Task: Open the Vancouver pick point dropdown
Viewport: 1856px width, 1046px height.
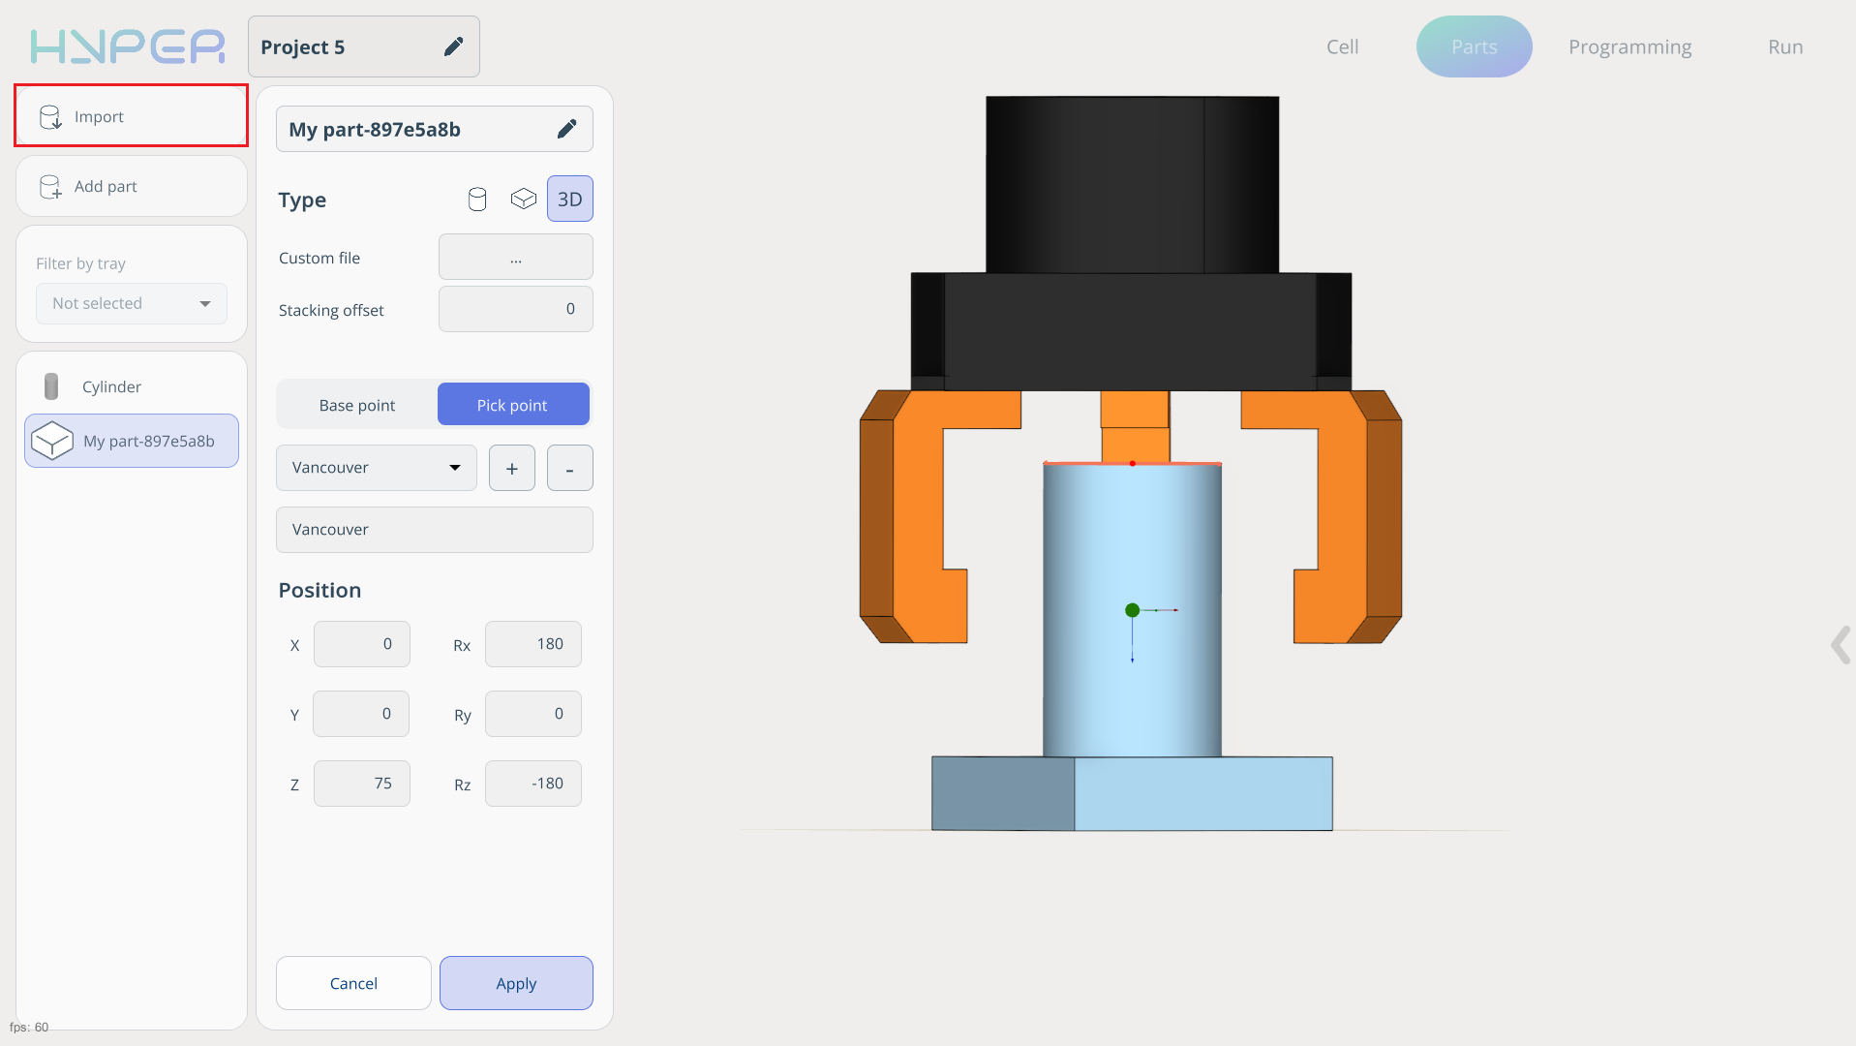Action: pos(376,468)
